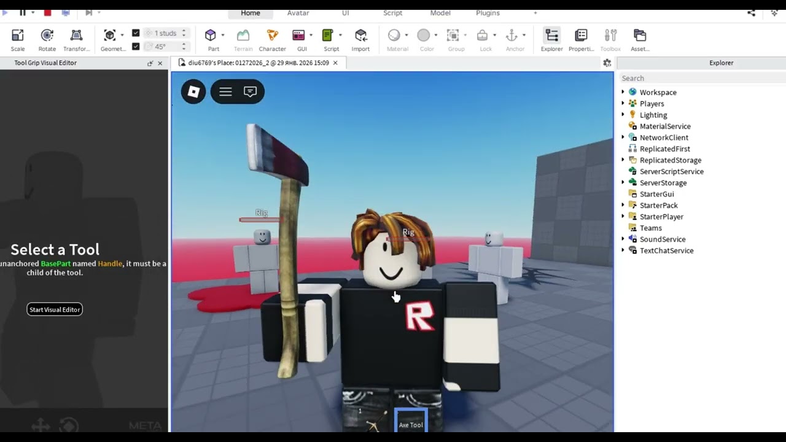Open the hamburger menu in game view
Image resolution: width=786 pixels, height=442 pixels.
[225, 91]
